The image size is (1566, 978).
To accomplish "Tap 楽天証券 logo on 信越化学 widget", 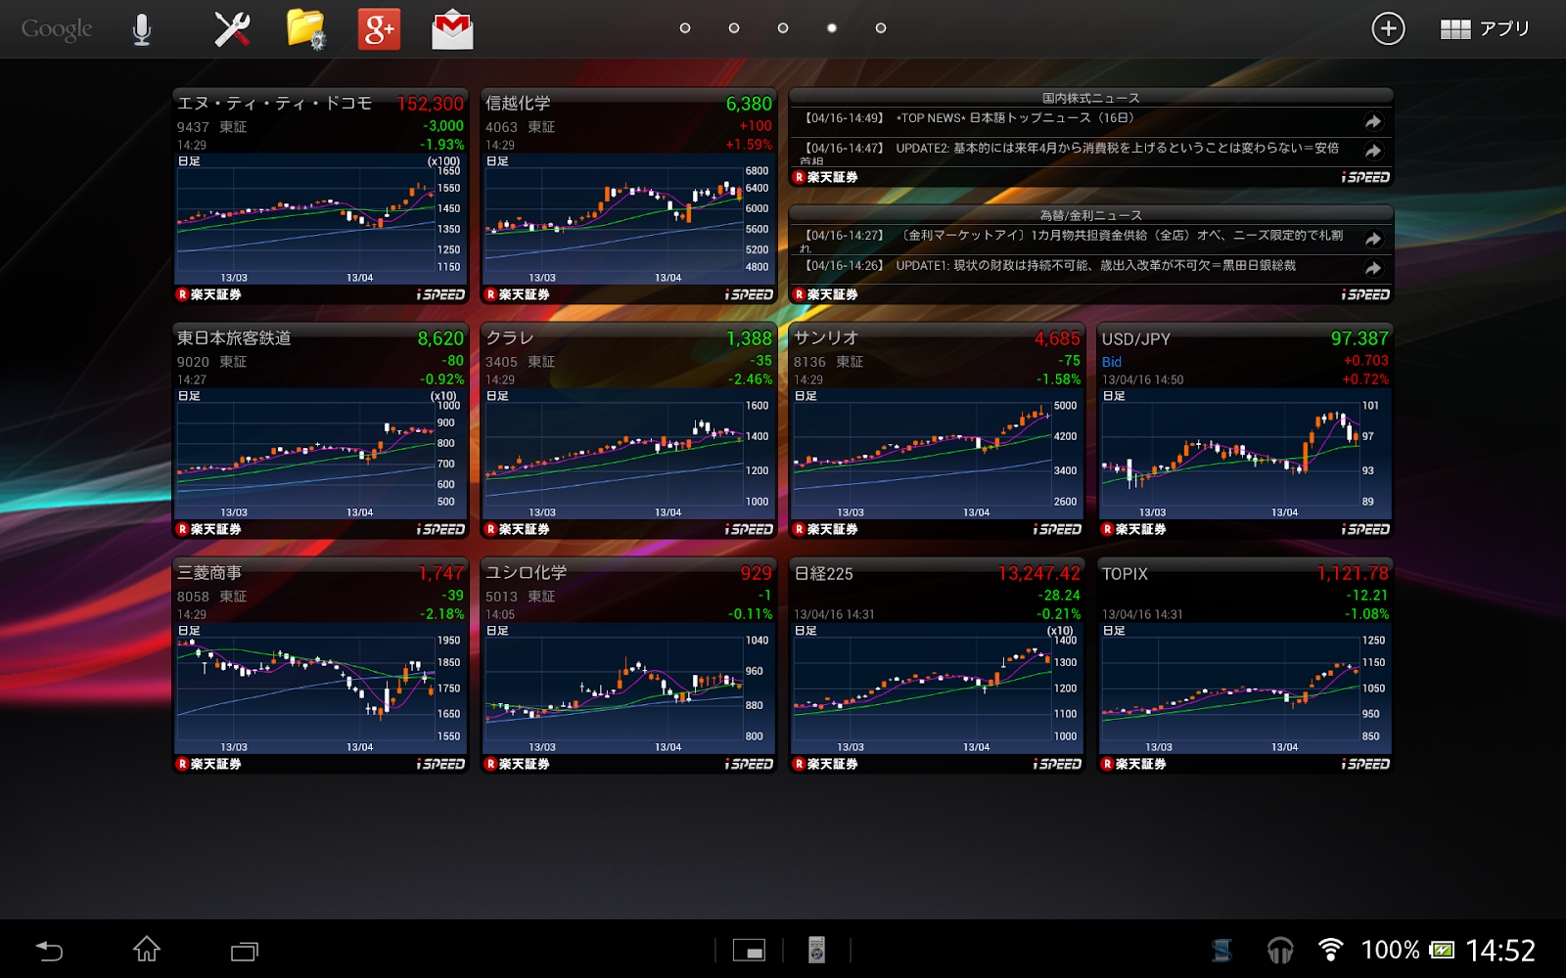I will (x=517, y=294).
